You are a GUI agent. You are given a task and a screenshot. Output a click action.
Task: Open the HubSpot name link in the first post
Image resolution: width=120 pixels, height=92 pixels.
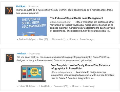[x=21, y=6]
